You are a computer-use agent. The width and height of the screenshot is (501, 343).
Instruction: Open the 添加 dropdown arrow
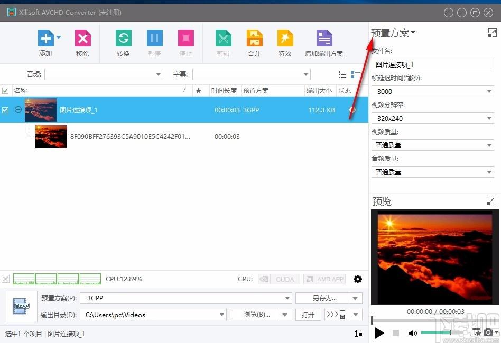tap(59, 37)
